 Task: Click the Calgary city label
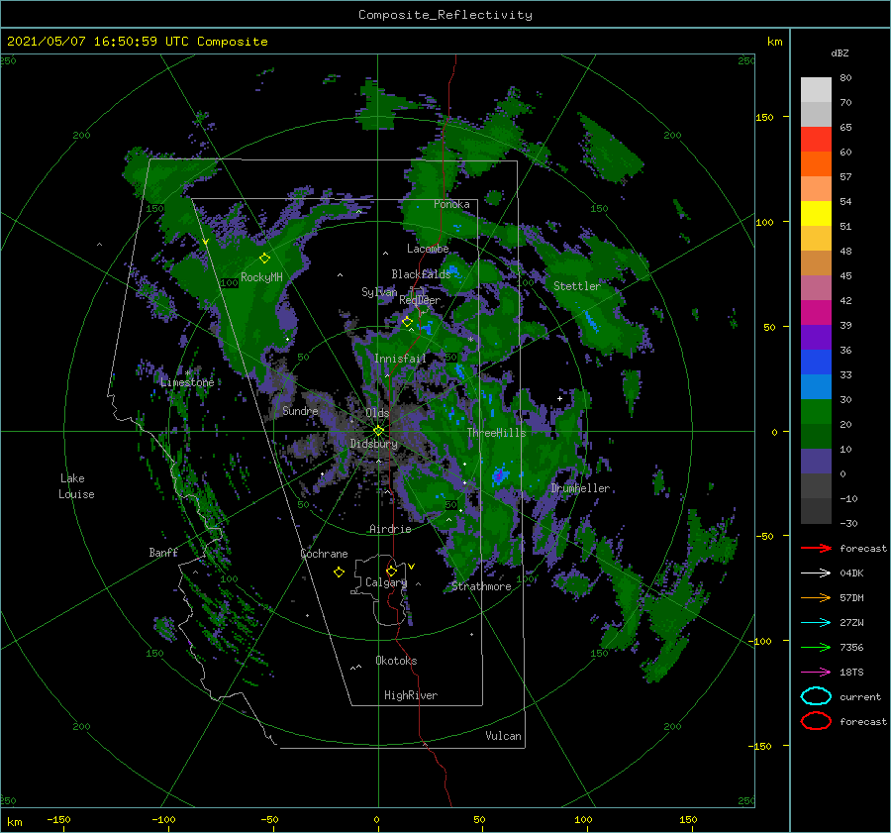click(x=386, y=582)
